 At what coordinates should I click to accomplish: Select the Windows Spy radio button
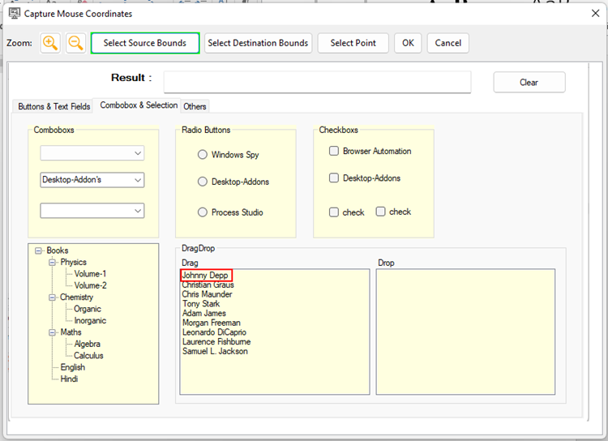pyautogui.click(x=203, y=155)
